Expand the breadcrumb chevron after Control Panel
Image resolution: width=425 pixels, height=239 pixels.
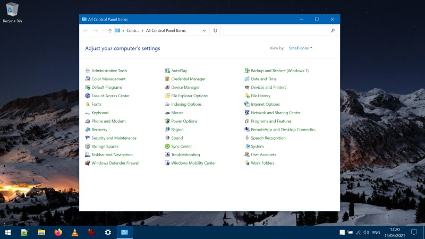142,31
